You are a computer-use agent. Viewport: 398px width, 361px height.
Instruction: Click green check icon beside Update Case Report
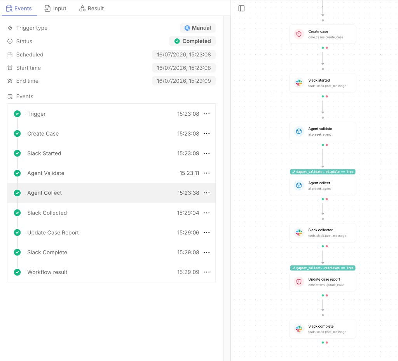click(x=17, y=232)
